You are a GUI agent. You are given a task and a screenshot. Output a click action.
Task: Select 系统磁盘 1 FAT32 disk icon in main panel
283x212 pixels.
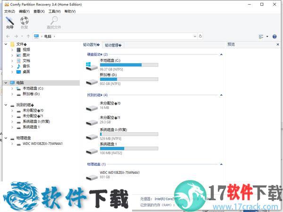[x=92, y=151]
